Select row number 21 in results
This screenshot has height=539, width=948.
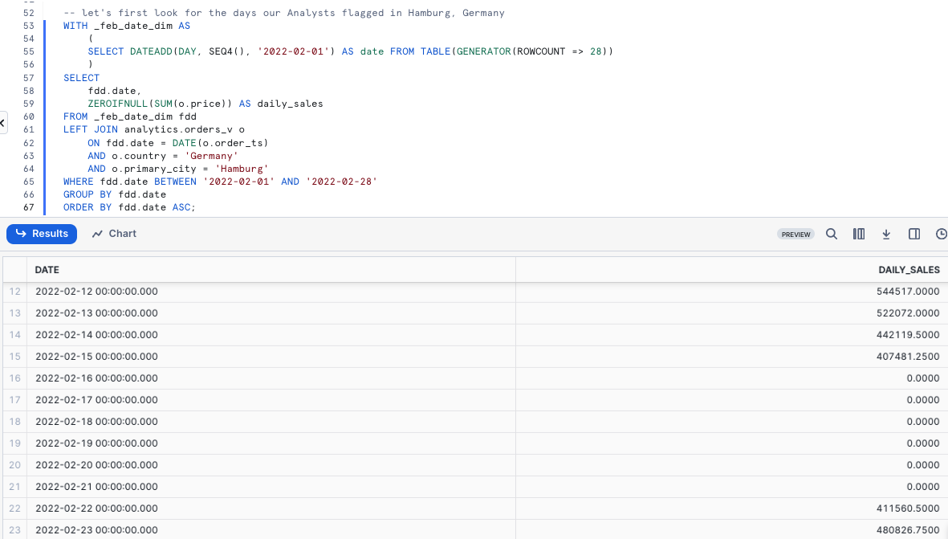coord(14,487)
